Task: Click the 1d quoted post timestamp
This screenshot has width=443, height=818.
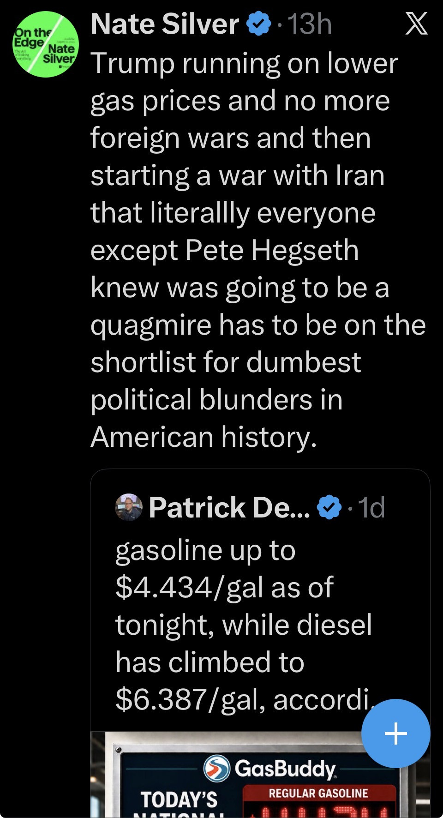Action: point(371,507)
